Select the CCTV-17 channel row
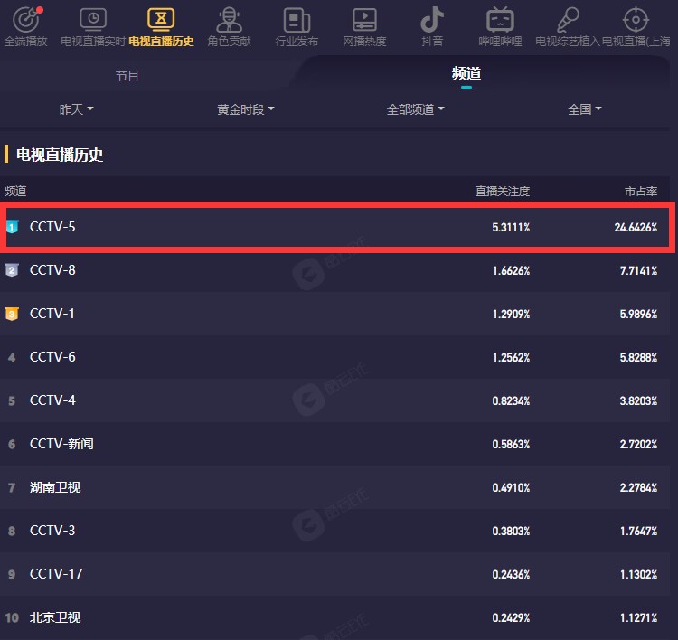This screenshot has width=678, height=640. click(x=334, y=574)
